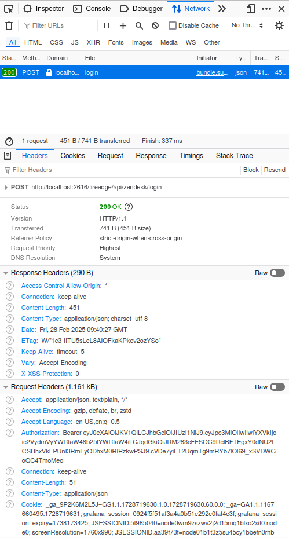289x538 pixels.
Task: Sort by File column header
Action: (x=138, y=58)
